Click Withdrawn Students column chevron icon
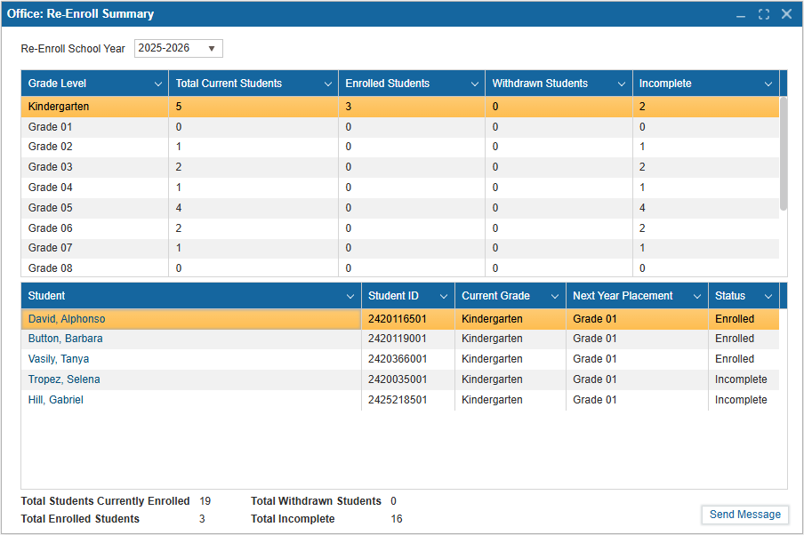The image size is (804, 535). point(622,84)
